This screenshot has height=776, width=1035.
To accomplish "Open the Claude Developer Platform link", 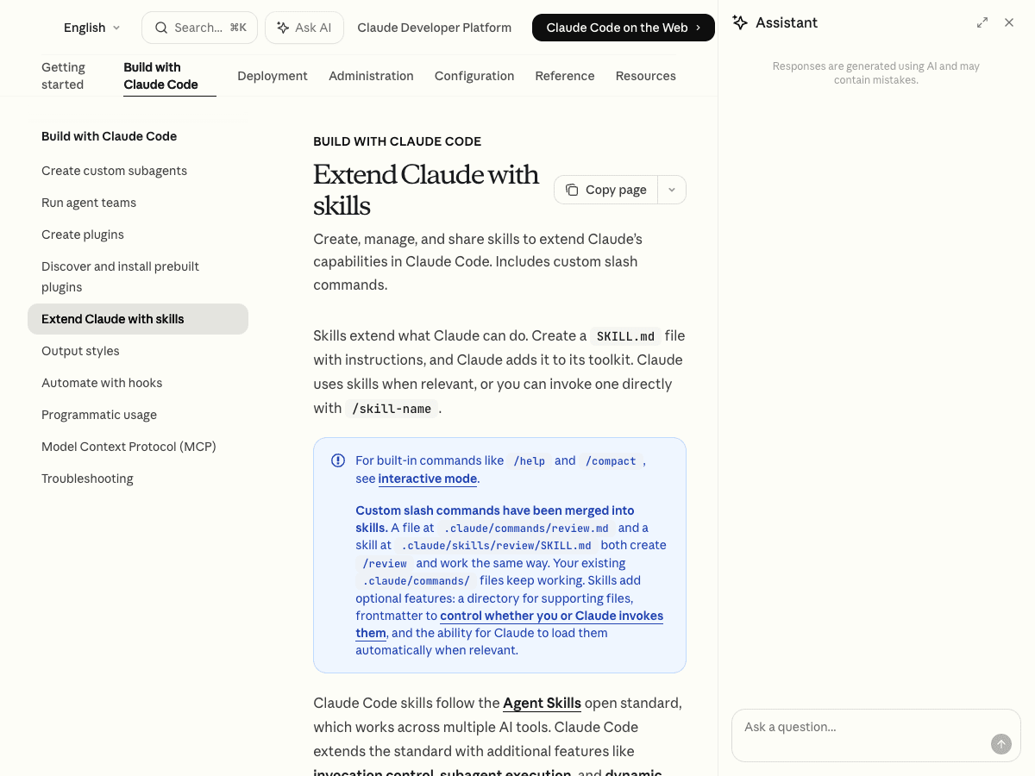I will click(x=434, y=28).
